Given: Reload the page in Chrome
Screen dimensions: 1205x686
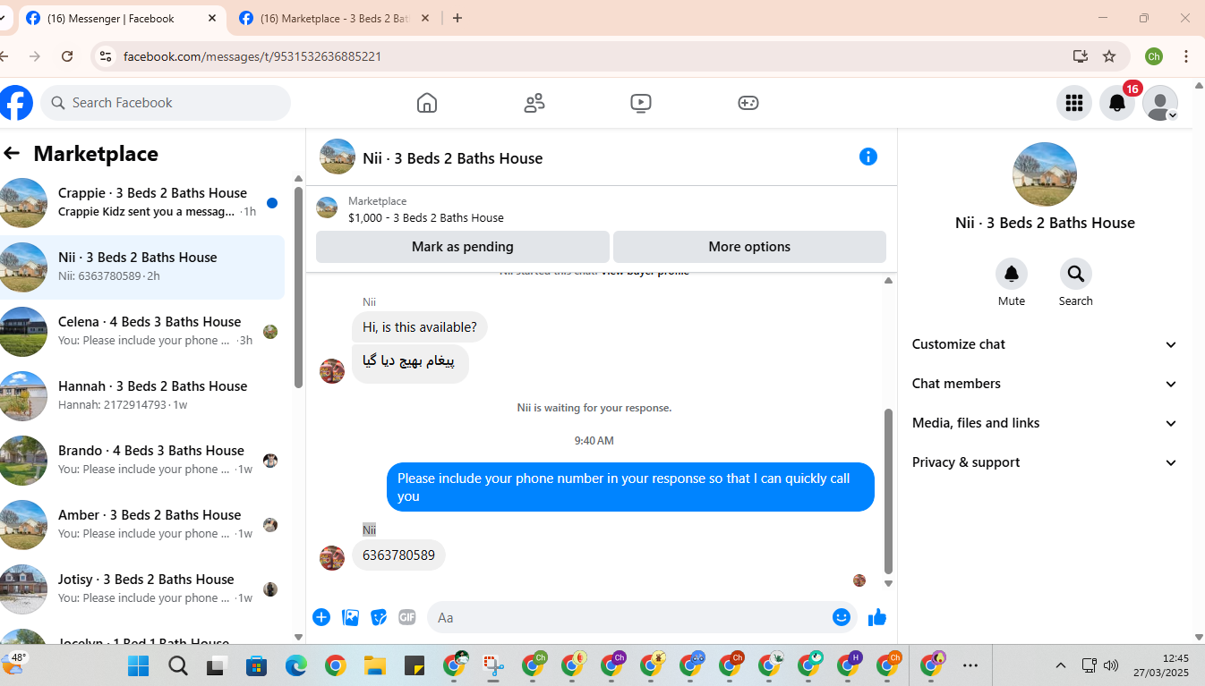Looking at the screenshot, I should 67,56.
